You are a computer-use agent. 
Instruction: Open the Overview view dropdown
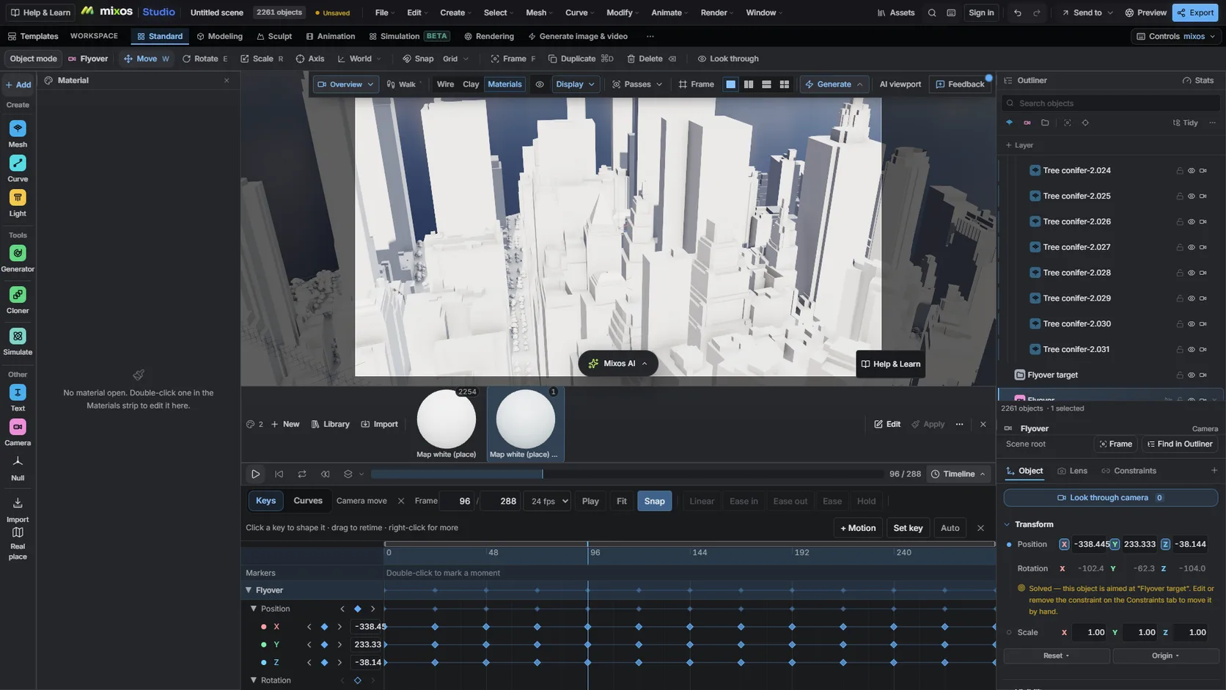[345, 84]
